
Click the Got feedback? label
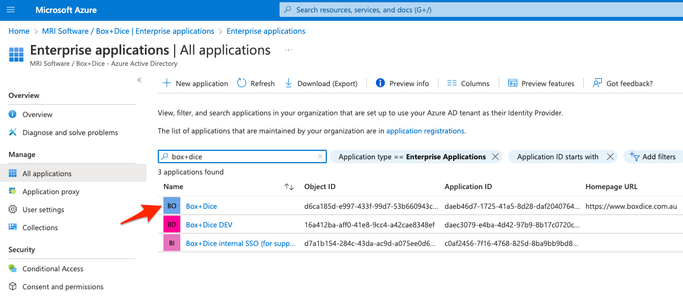point(629,83)
